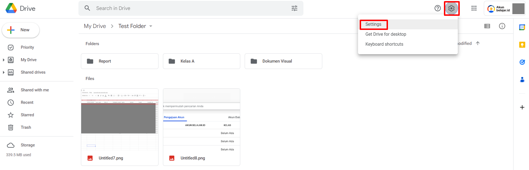
Task: Click the New button
Action: [x=21, y=30]
